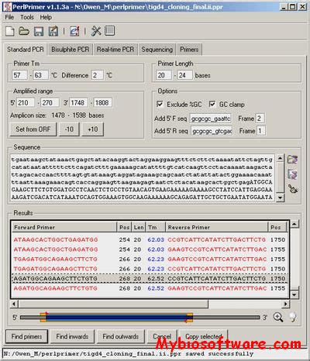Click the +10 range button
Screen dimensions: 310x361
point(93,129)
